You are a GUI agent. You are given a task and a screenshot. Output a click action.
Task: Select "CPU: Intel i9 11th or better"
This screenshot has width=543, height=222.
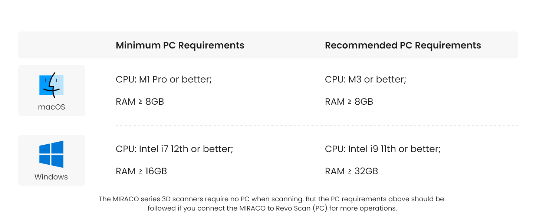383,149
